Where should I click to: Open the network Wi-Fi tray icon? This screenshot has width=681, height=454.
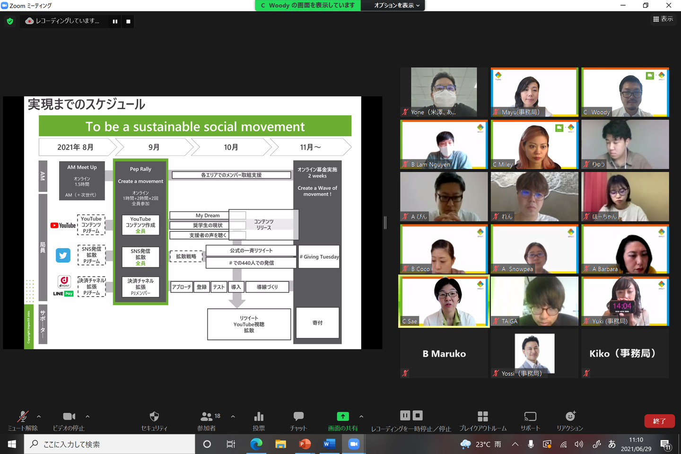[563, 444]
